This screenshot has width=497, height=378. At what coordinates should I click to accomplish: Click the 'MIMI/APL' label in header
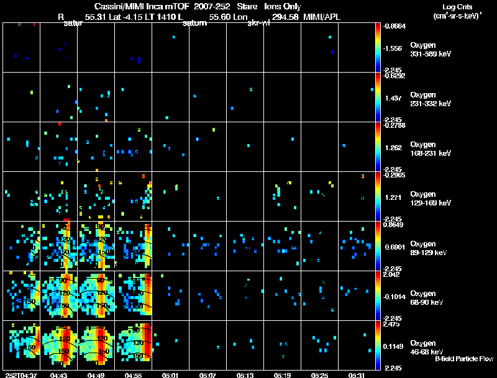pos(322,17)
